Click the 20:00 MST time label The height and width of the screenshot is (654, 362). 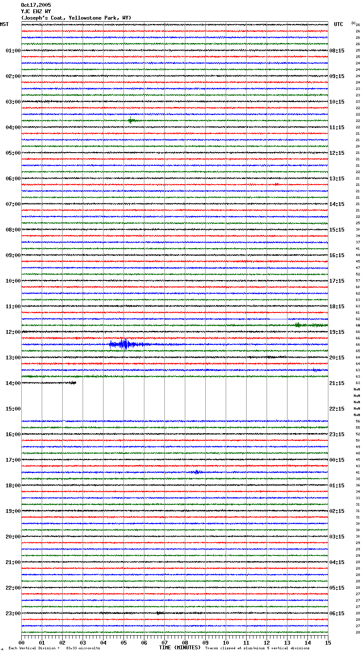pos(13,537)
